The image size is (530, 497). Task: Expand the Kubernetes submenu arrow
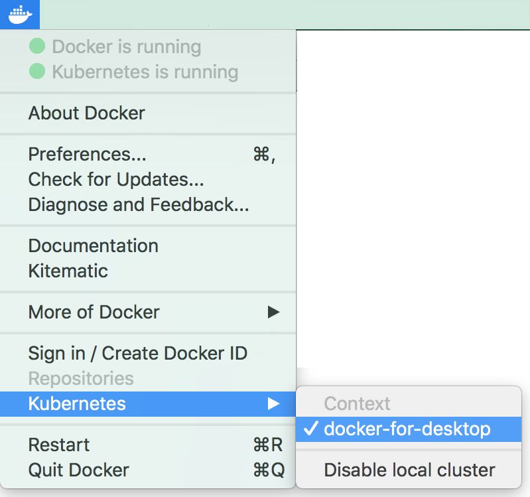click(x=273, y=403)
